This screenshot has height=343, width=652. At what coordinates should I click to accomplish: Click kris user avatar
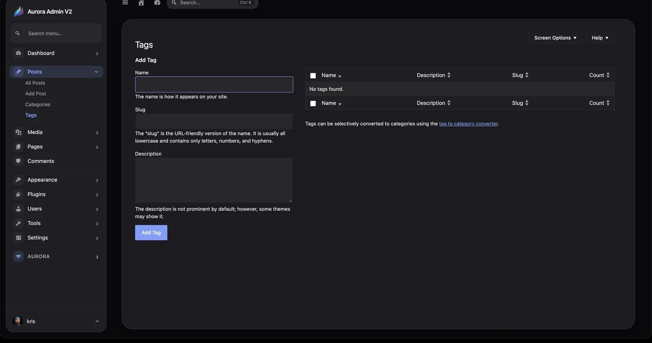(x=17, y=321)
